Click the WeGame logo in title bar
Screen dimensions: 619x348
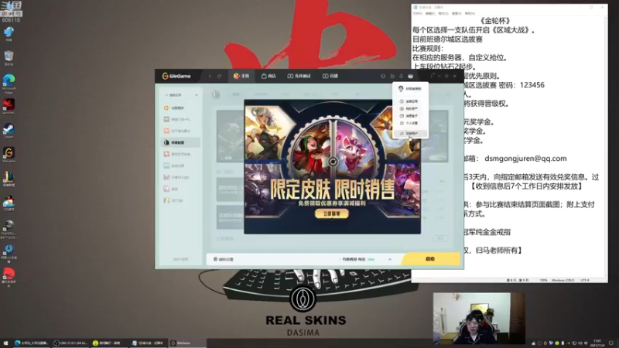(x=176, y=76)
